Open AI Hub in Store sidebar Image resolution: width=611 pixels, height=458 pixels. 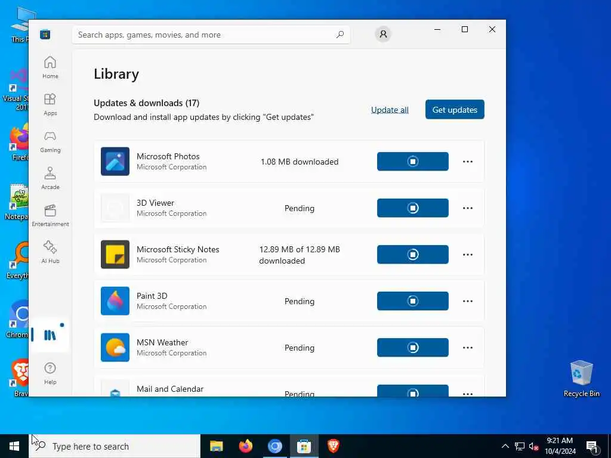pyautogui.click(x=50, y=252)
